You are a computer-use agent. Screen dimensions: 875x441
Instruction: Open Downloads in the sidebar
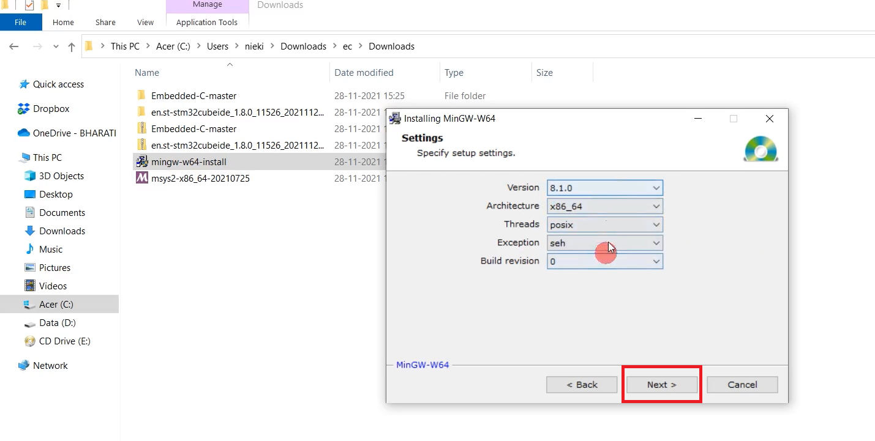tap(62, 231)
